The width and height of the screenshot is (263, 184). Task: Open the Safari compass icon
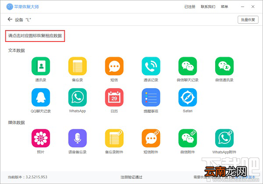click(x=188, y=97)
